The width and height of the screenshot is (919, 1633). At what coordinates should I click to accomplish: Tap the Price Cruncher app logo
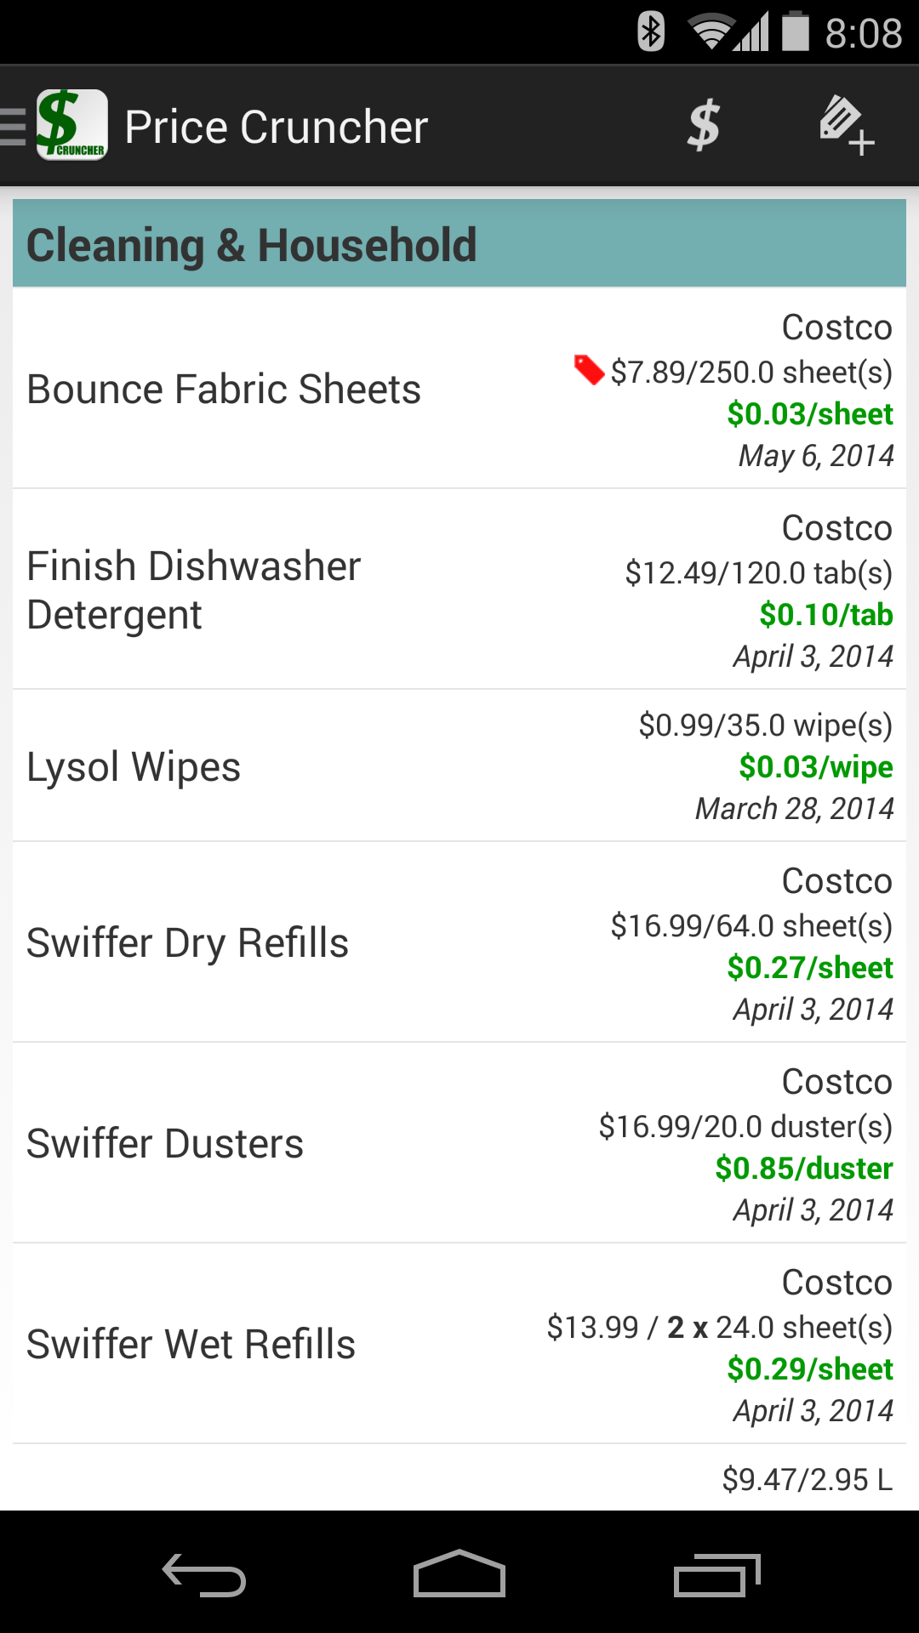[72, 125]
